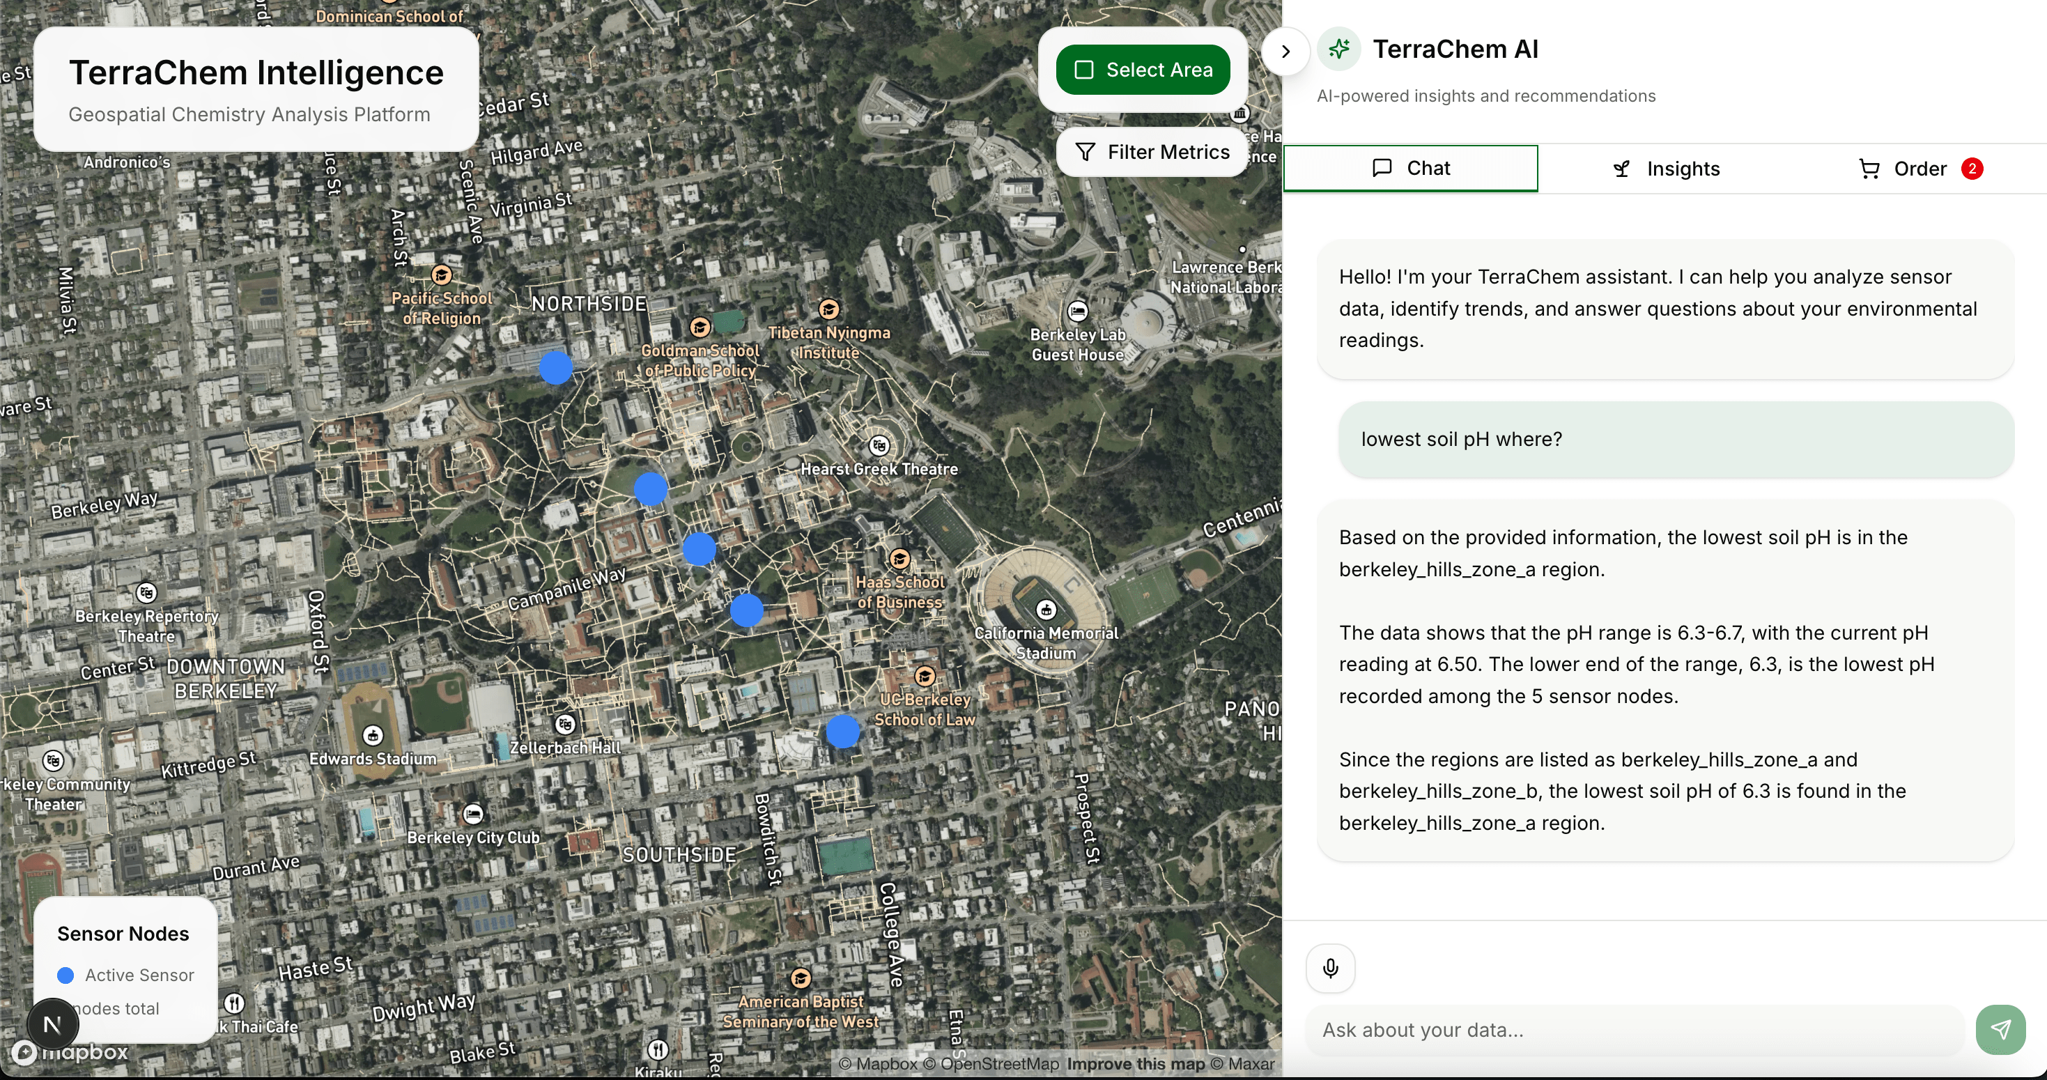This screenshot has width=2047, height=1080.
Task: Click the Active Sensor blue legend swatch
Action: [x=66, y=975]
